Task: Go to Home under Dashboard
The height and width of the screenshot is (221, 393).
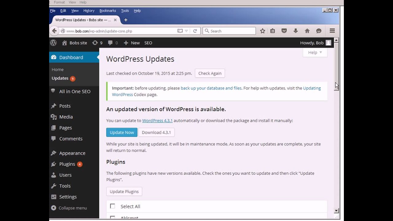Action: coord(58,69)
